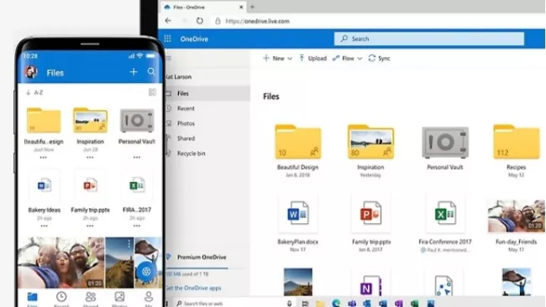Open the Personal Vault safe on the web
Screen dimensions: 546x307
[445, 143]
